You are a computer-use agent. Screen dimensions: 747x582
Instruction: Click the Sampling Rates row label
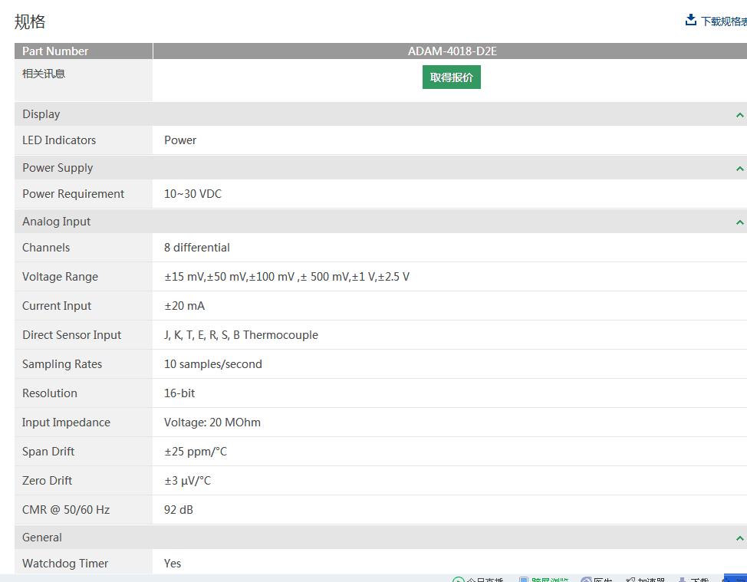coord(62,364)
